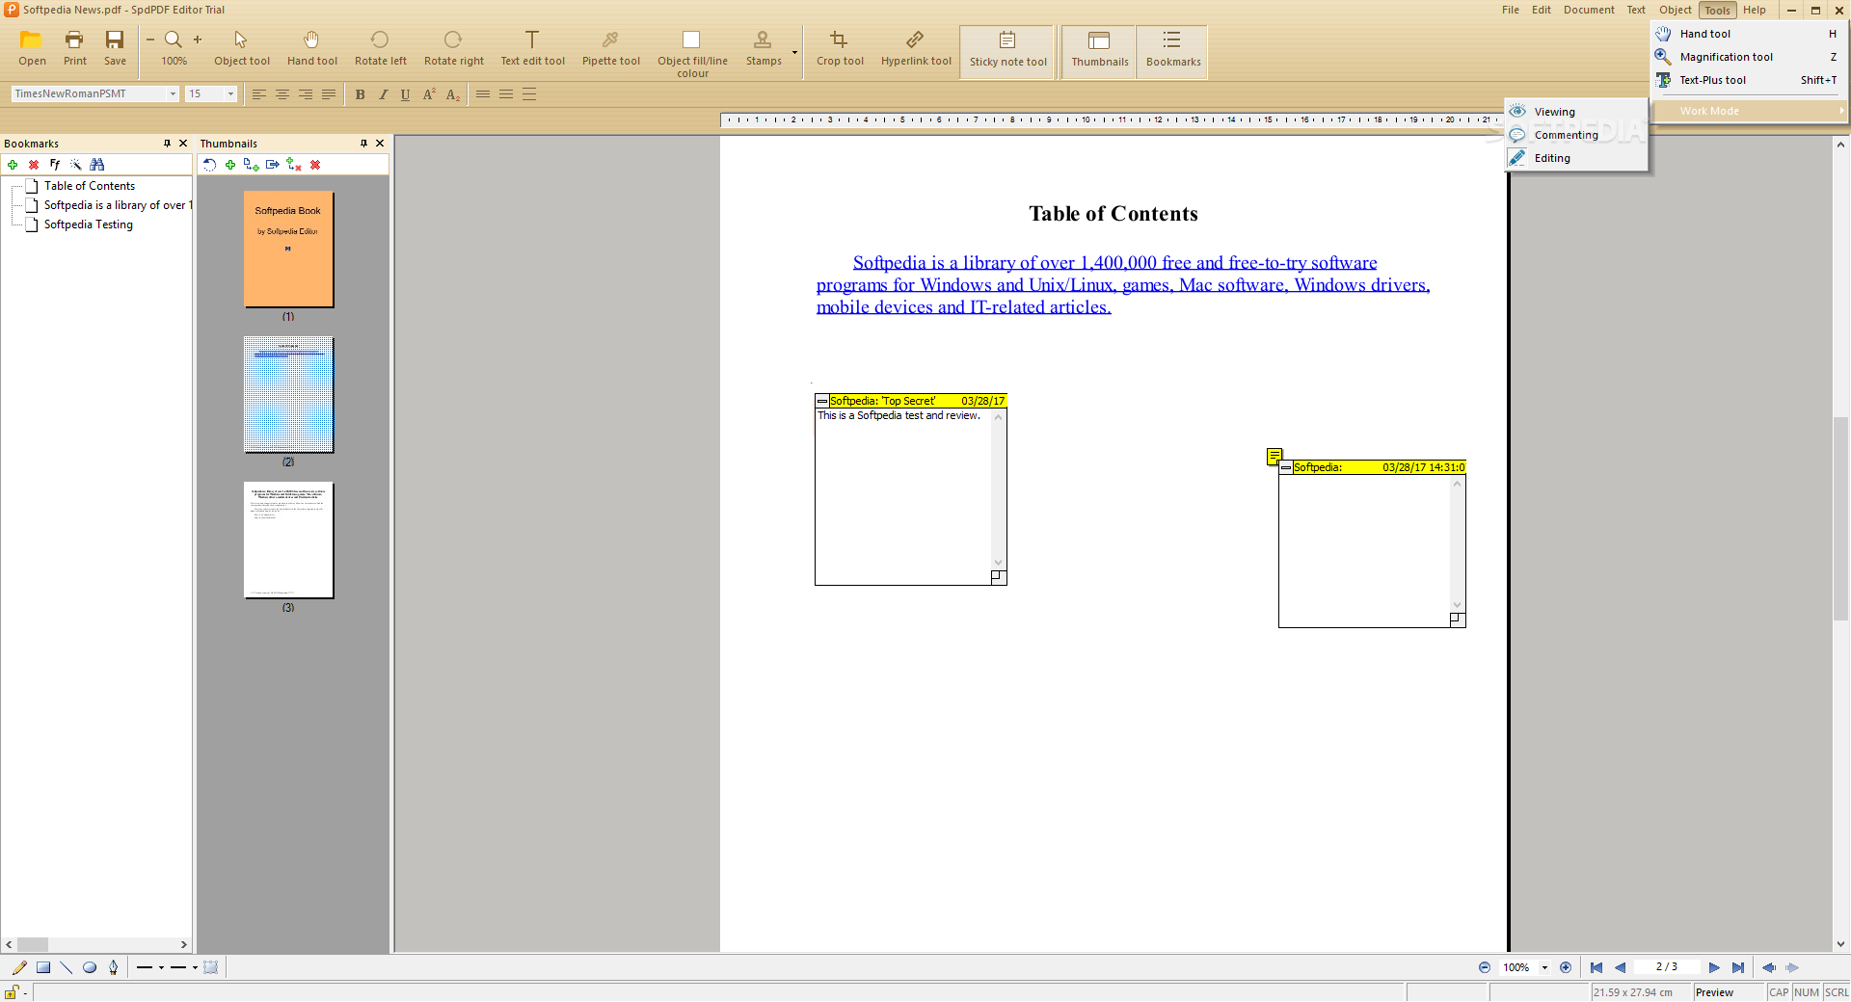Collapse the 'Top Secret' sticky note

[x=822, y=401]
